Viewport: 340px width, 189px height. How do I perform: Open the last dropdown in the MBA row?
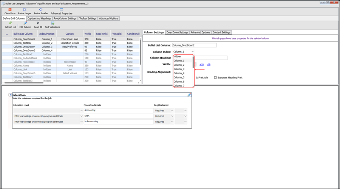click(x=185, y=116)
